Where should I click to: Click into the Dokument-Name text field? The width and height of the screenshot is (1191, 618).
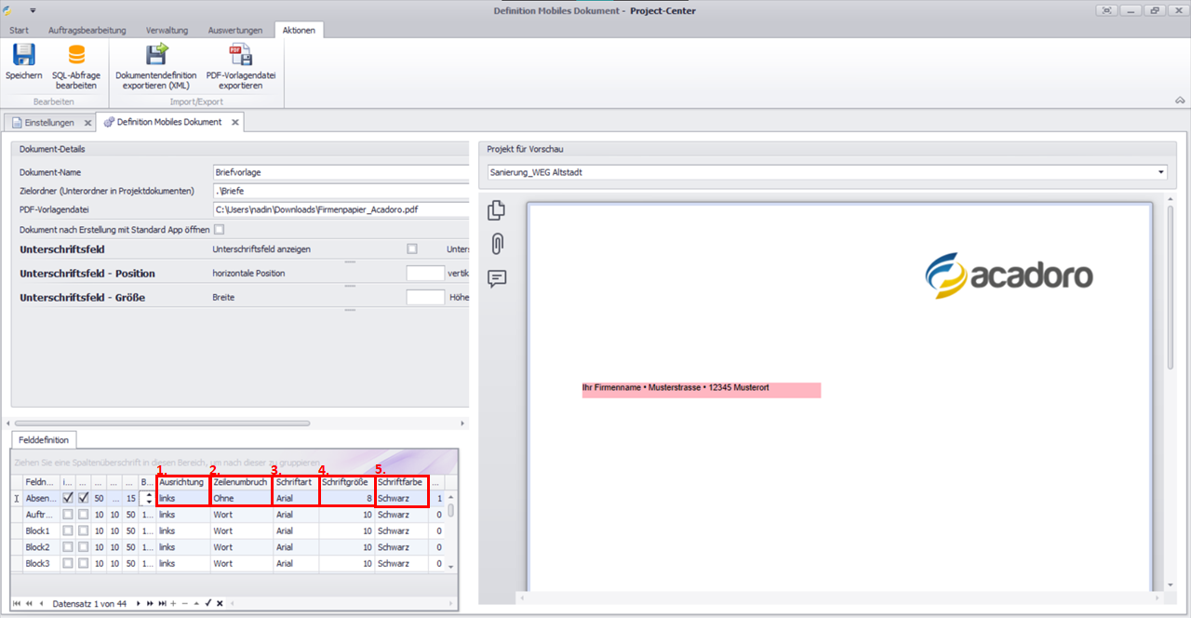pyautogui.click(x=340, y=172)
